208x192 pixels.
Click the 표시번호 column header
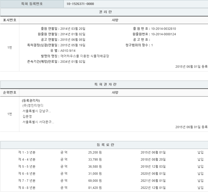(x=10, y=20)
